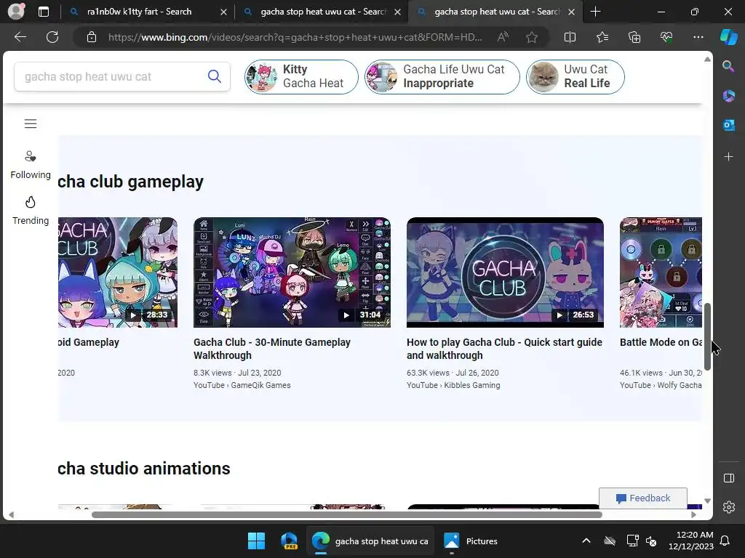Open sidebar Outlook icon
745x558 pixels.
(728, 125)
